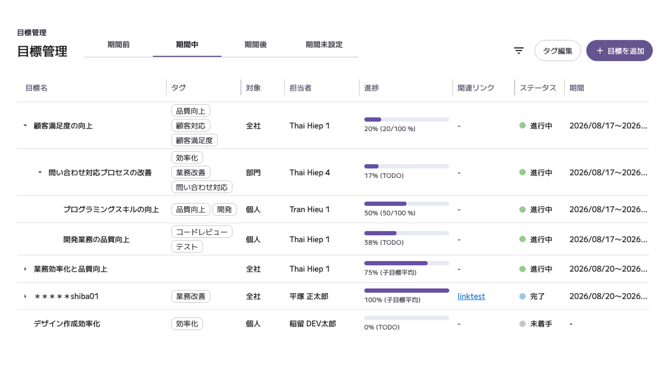The height and width of the screenshot is (389, 667).
Task: Click the 目標名 column header
Action: coord(36,88)
